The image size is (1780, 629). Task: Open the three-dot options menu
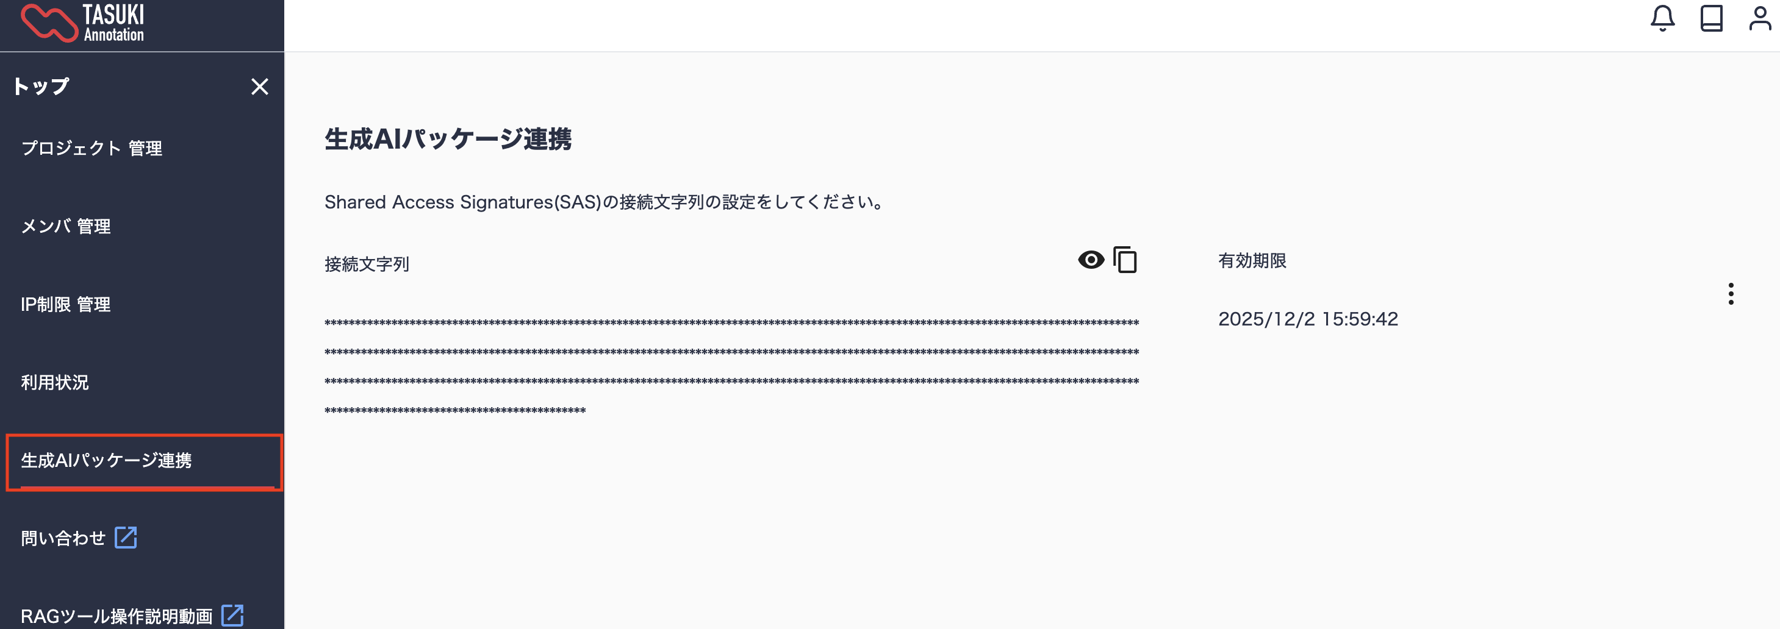point(1730,294)
